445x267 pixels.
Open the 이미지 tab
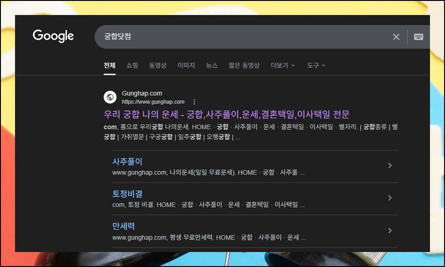(186, 65)
